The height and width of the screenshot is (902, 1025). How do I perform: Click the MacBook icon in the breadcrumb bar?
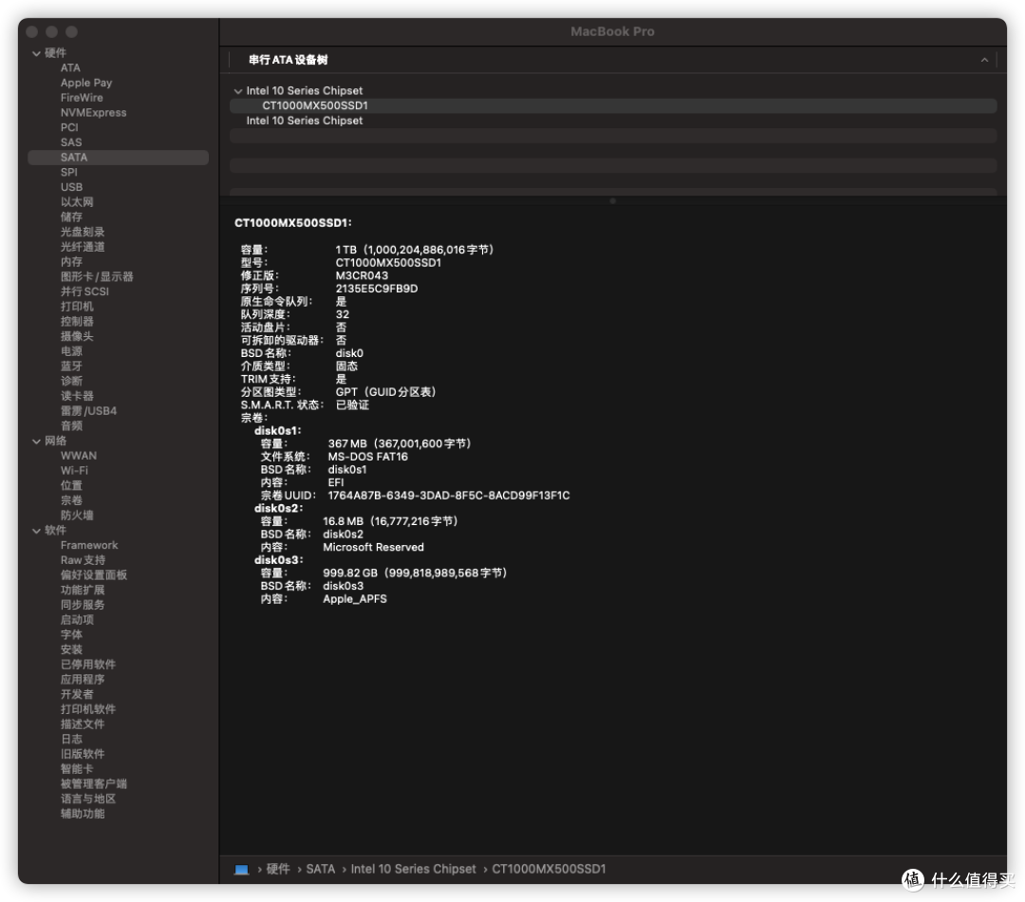(242, 869)
